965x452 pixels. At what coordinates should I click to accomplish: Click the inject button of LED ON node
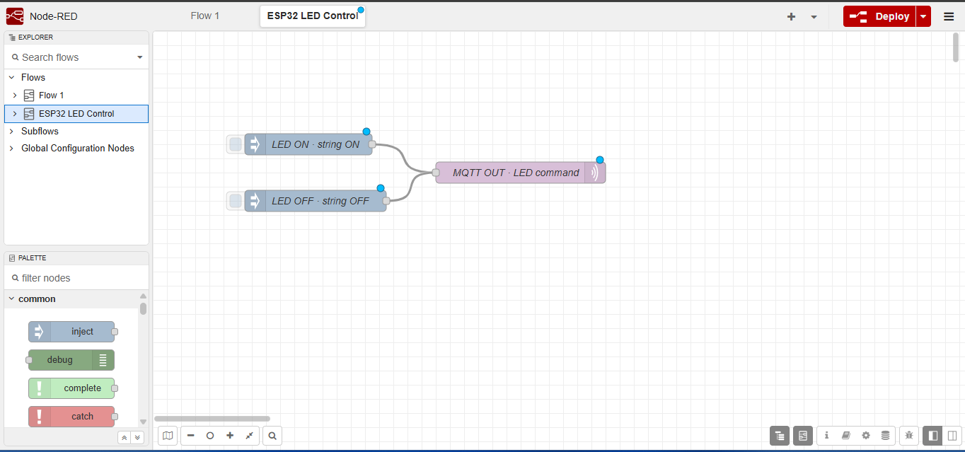(235, 144)
